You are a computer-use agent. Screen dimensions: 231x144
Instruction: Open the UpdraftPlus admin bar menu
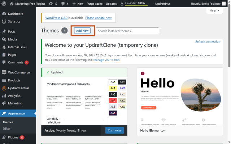163,4
